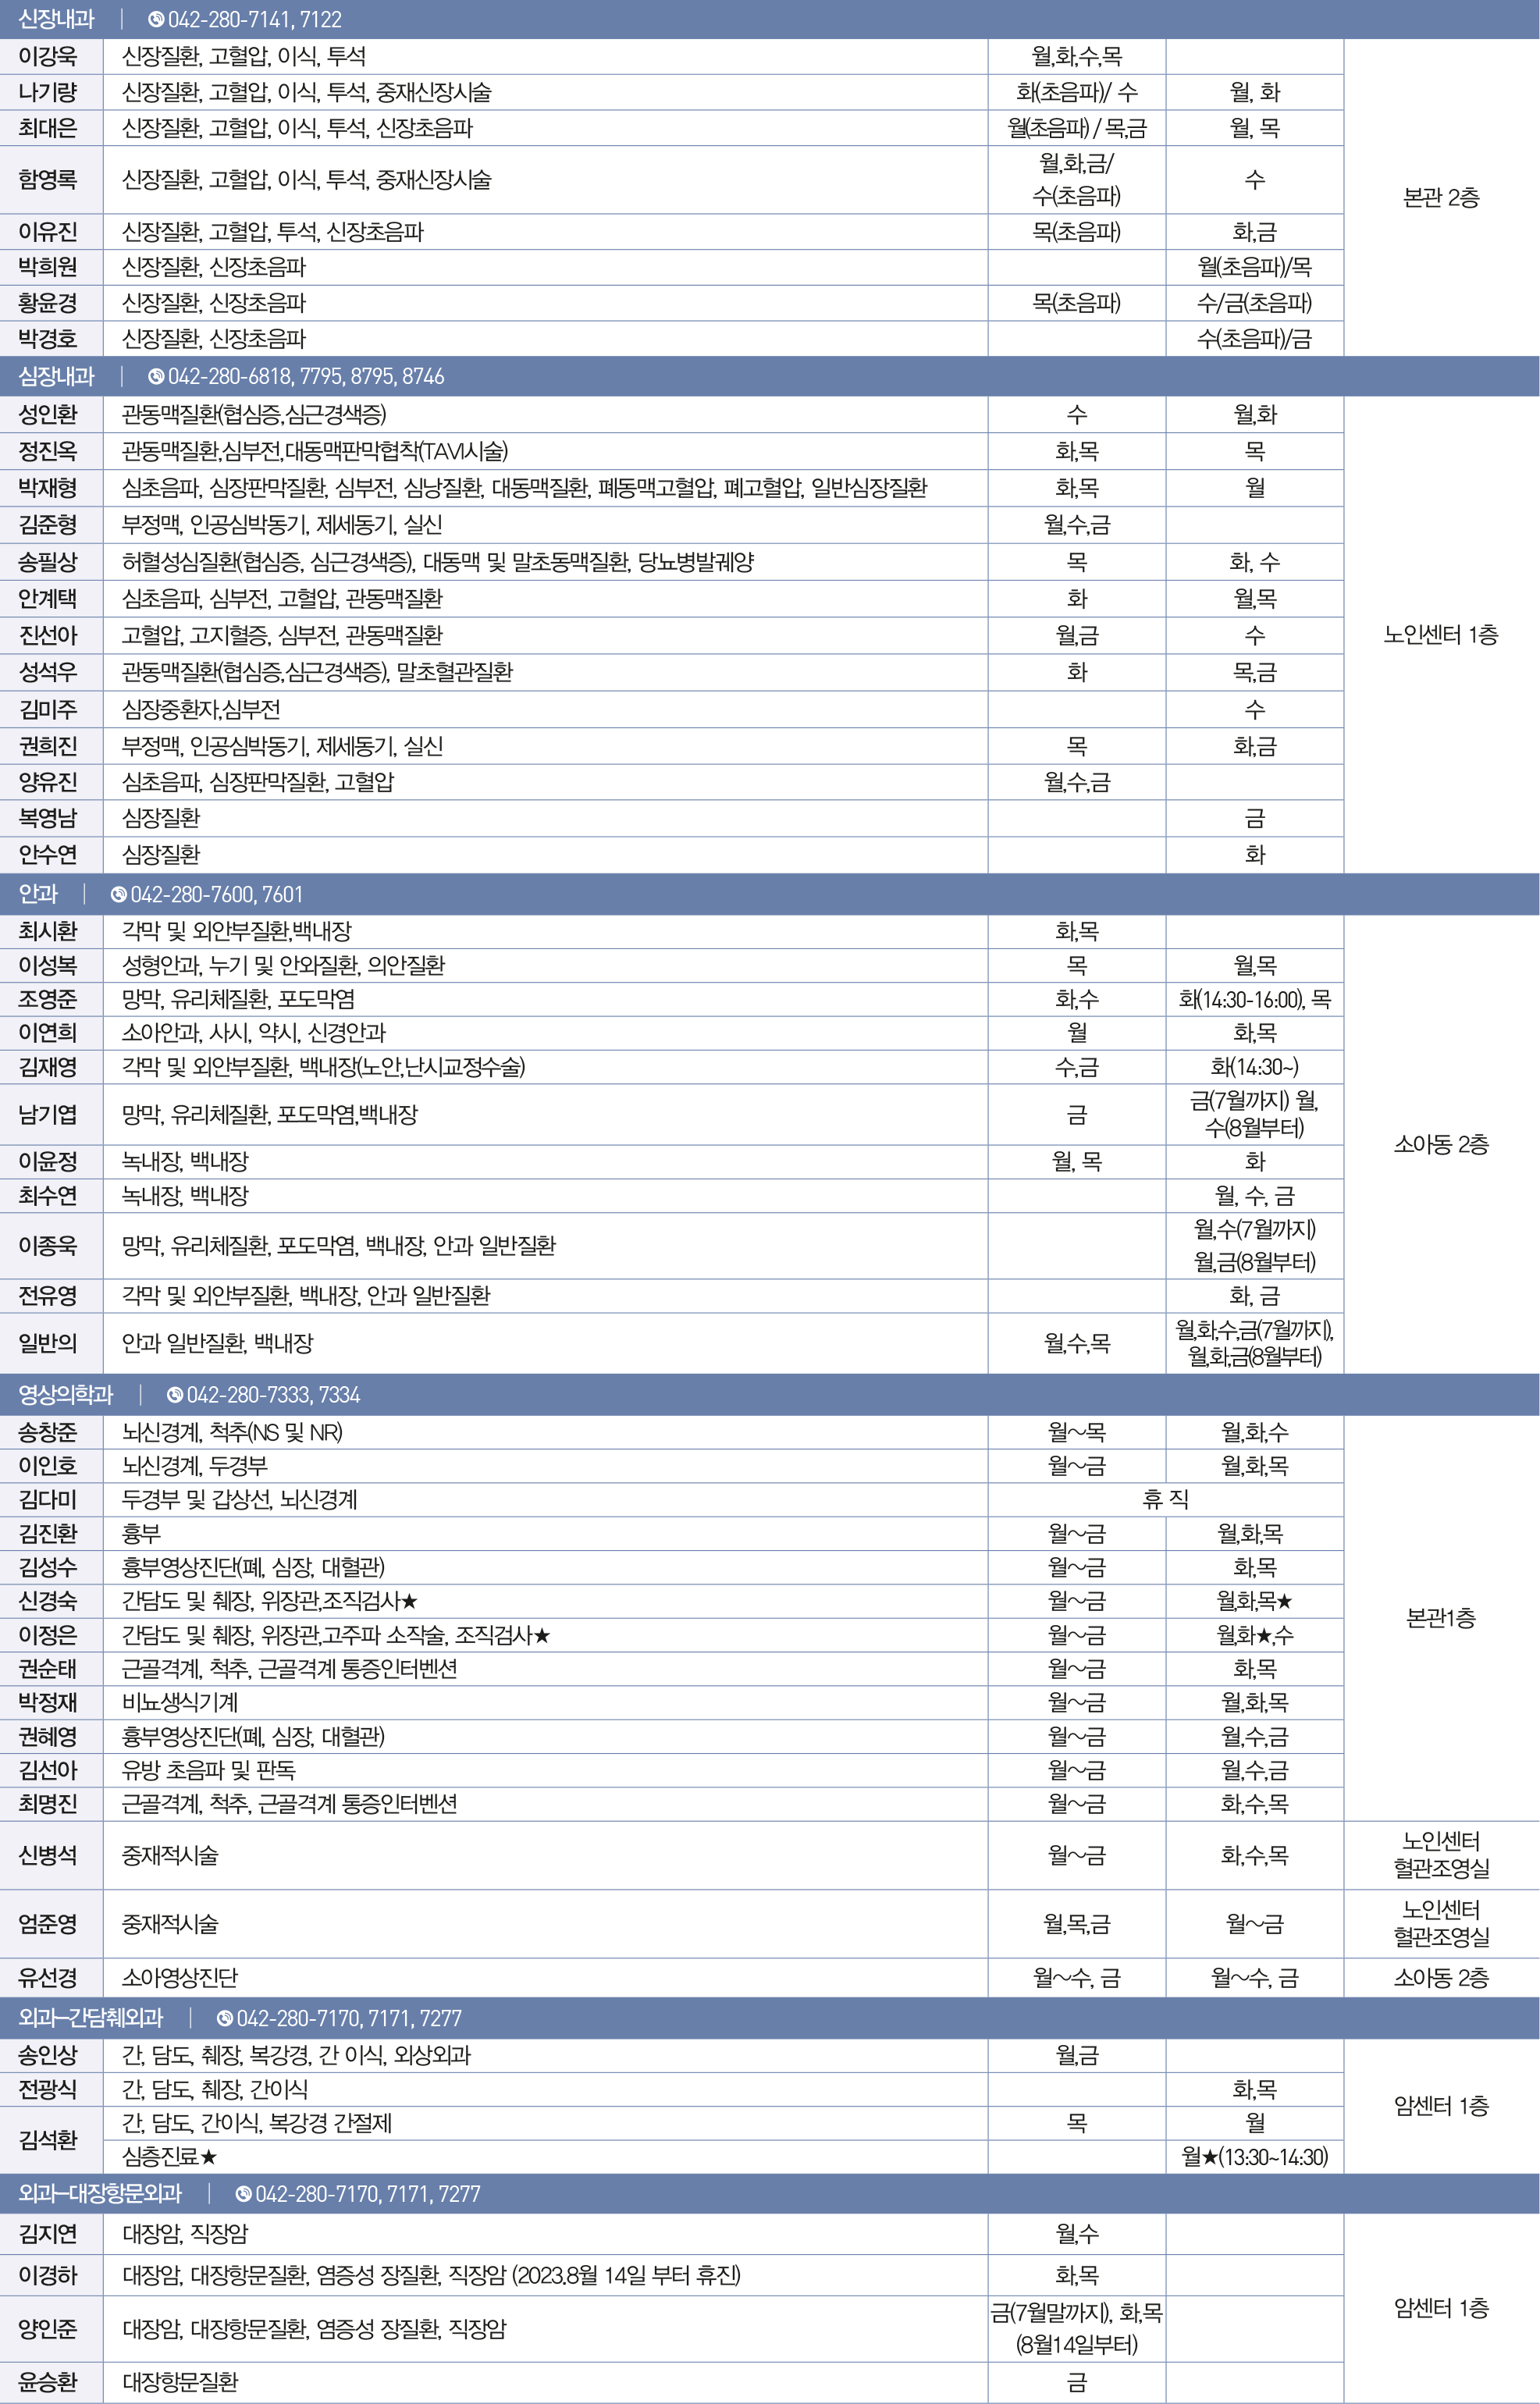Image resolution: width=1540 pixels, height=2404 pixels.
Task: Click the 본관 2층 location cell
Action: (1441, 198)
